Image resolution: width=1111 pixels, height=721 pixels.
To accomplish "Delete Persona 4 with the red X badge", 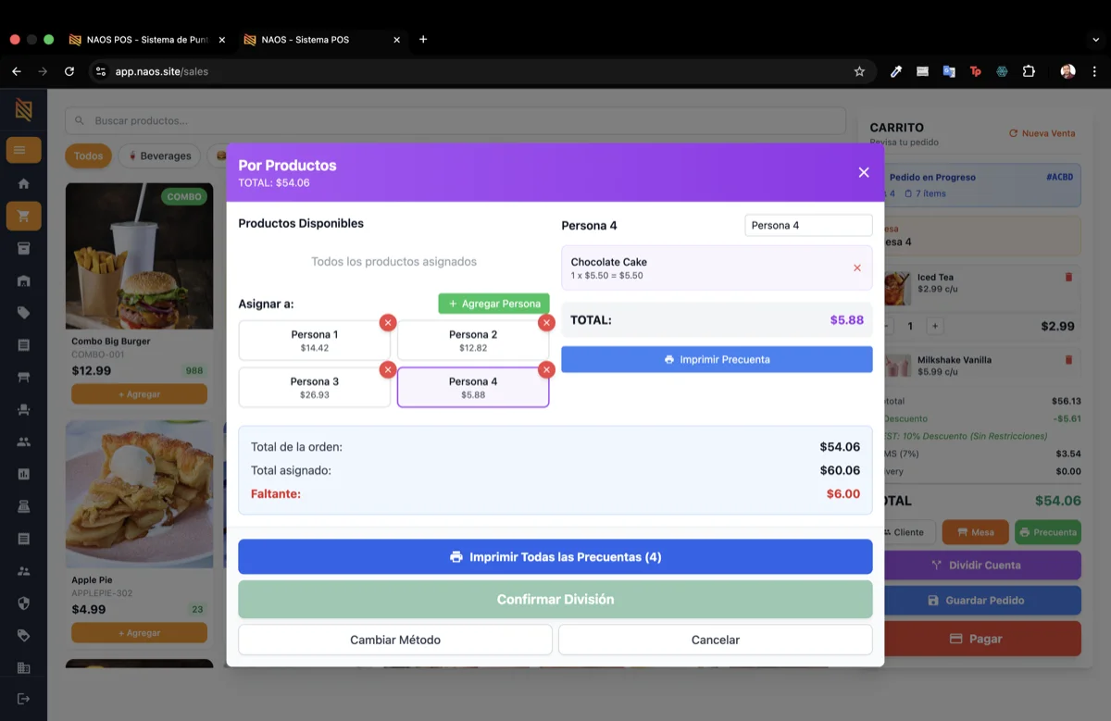I will pyautogui.click(x=546, y=370).
